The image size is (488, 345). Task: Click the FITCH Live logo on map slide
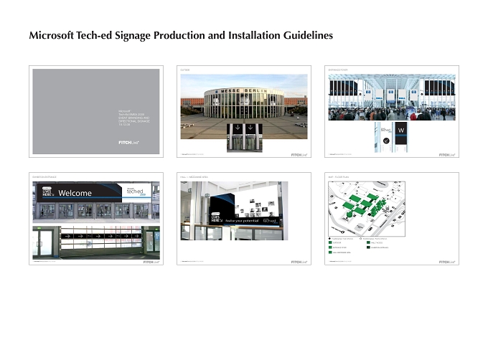click(x=447, y=262)
